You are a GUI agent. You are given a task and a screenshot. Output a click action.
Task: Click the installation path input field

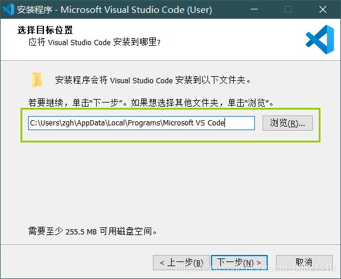tap(141, 123)
